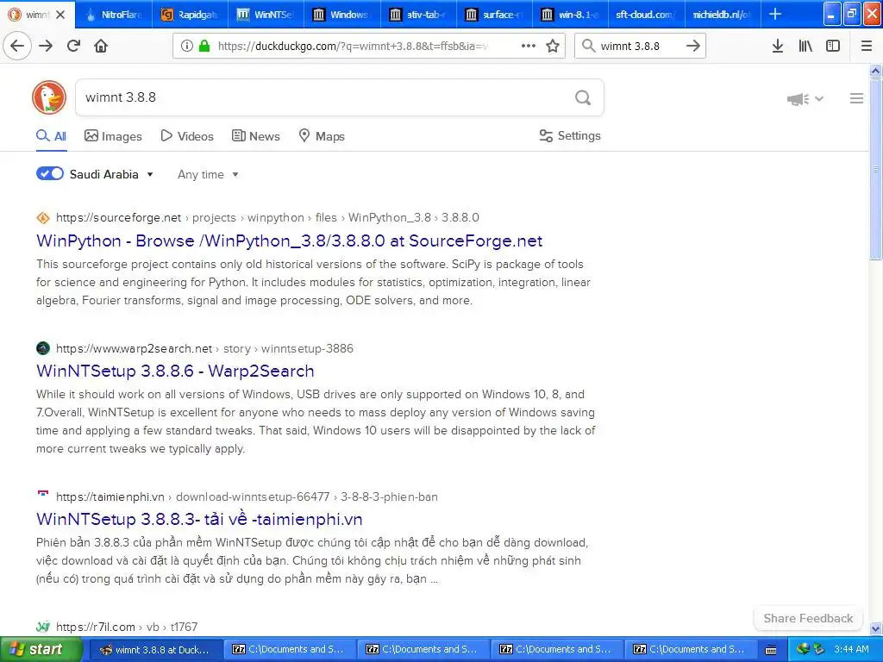Switch to the ativ-tab tab

418,15
